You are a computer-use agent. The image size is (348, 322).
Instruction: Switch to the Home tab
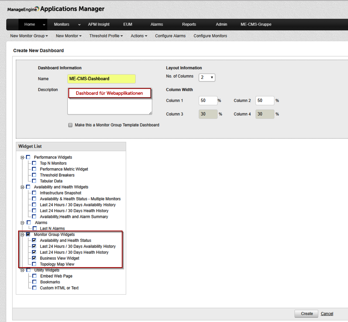coord(30,25)
